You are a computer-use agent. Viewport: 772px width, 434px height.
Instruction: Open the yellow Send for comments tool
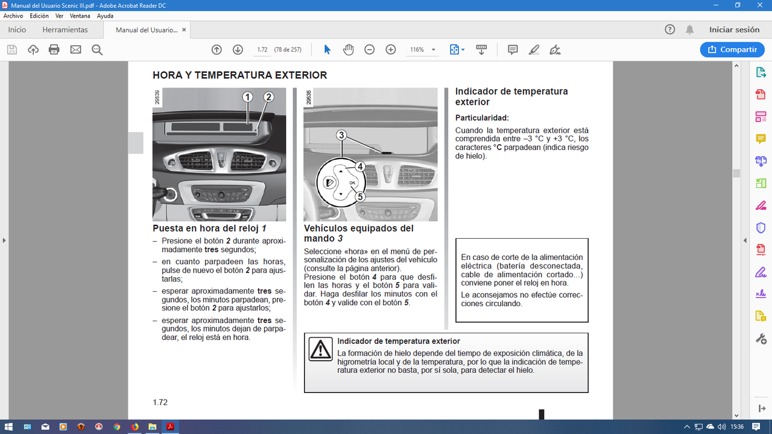(761, 316)
